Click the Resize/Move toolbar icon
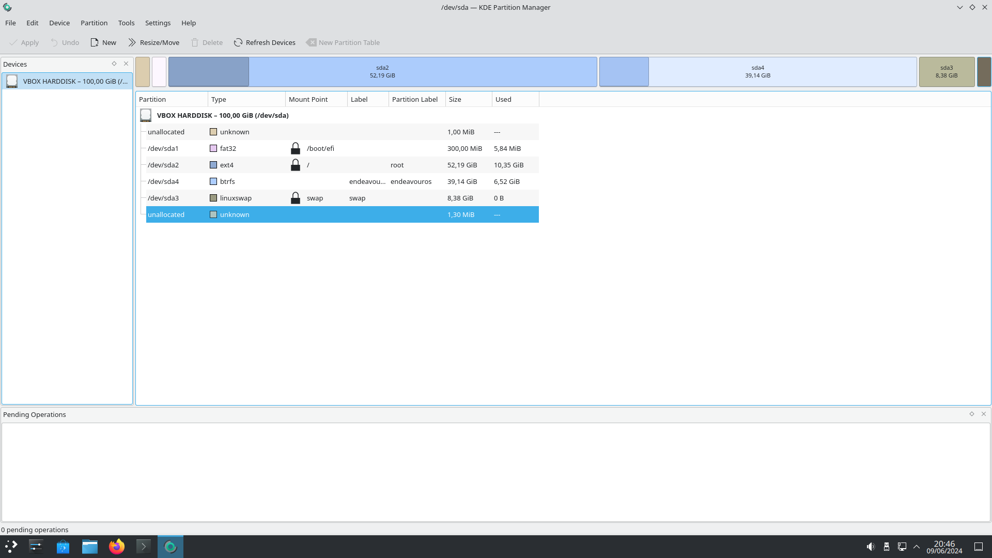Screen dimensions: 992x558 pyautogui.click(x=132, y=42)
